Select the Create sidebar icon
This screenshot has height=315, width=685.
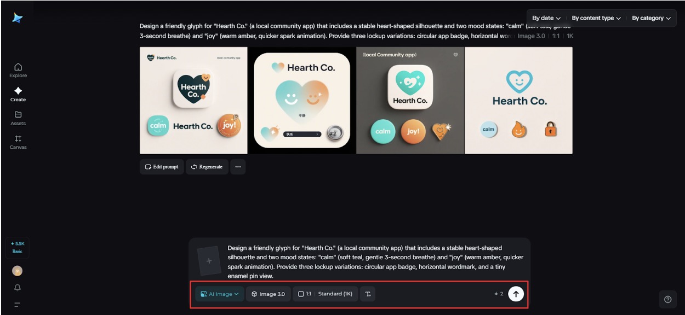click(x=18, y=94)
